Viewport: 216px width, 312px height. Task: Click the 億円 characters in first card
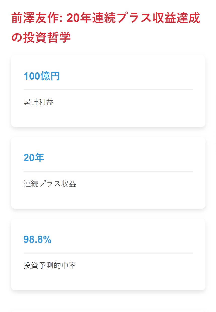point(50,76)
